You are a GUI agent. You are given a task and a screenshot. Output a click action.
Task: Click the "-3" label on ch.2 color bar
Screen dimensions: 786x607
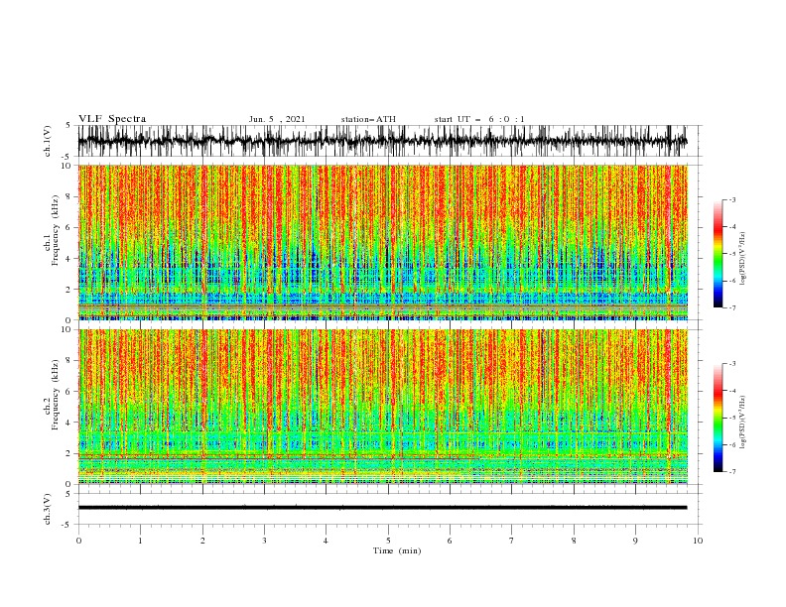[732, 364]
